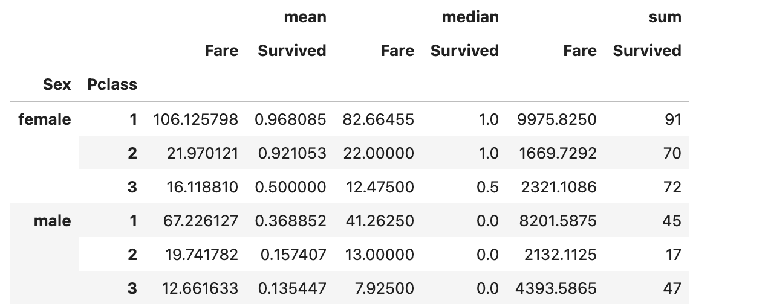Viewport: 768px width, 304px height.
Task: Select the mean fare value 106.125798
Action: [196, 119]
